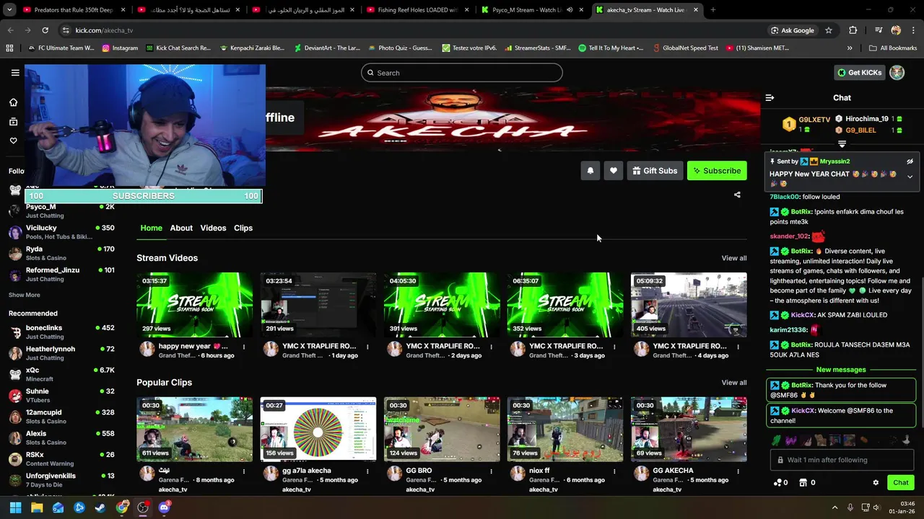
Task: Open the Instagram bookmark
Action: click(x=120, y=48)
